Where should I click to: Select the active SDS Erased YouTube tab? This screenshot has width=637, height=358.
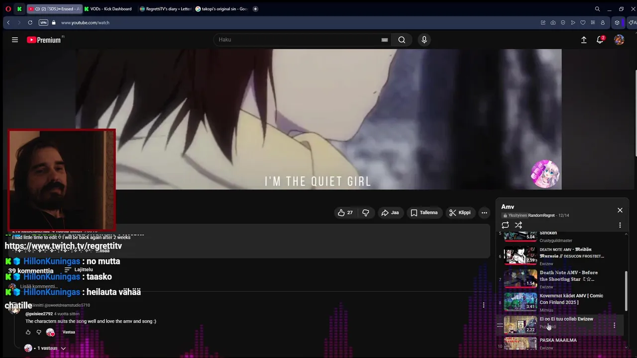[54, 9]
